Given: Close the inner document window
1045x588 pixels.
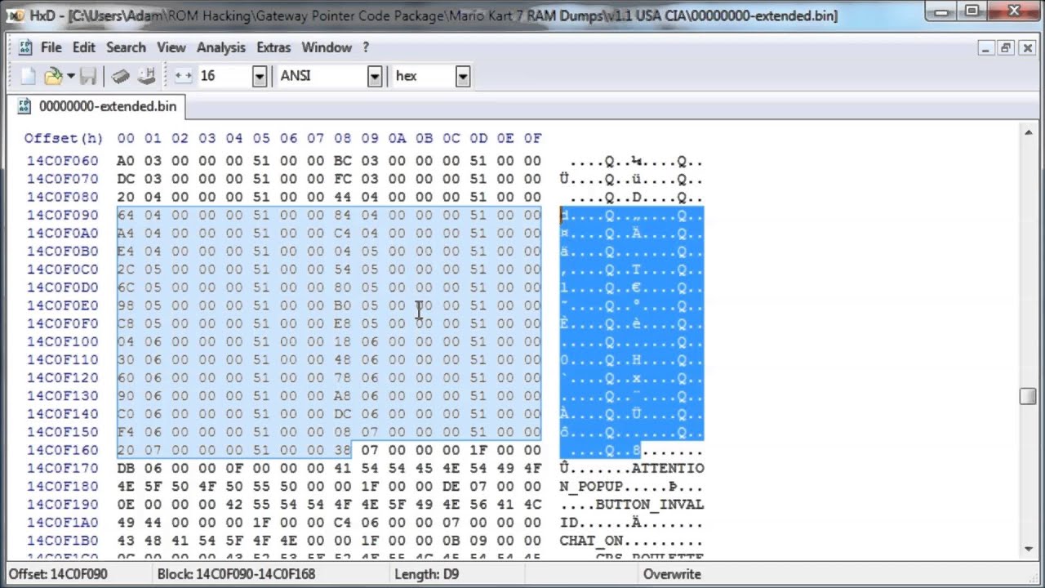Looking at the screenshot, I should click(x=1026, y=47).
